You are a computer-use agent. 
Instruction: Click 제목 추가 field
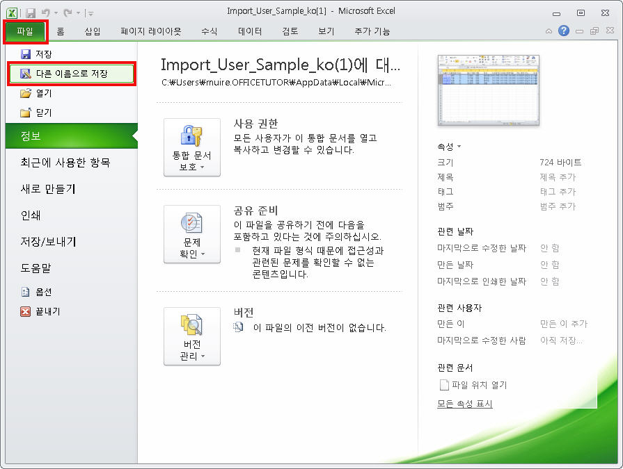558,177
